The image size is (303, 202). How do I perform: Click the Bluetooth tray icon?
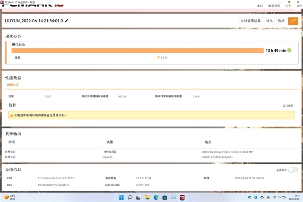tap(256, 197)
